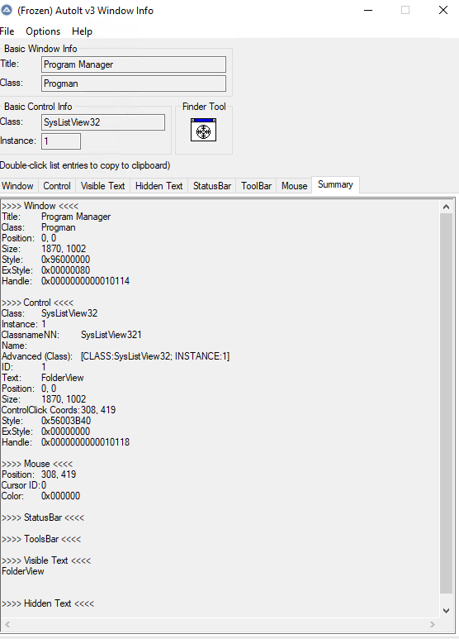Switch to the ToolBar tab
Screen dimensions: 459x639
(257, 186)
